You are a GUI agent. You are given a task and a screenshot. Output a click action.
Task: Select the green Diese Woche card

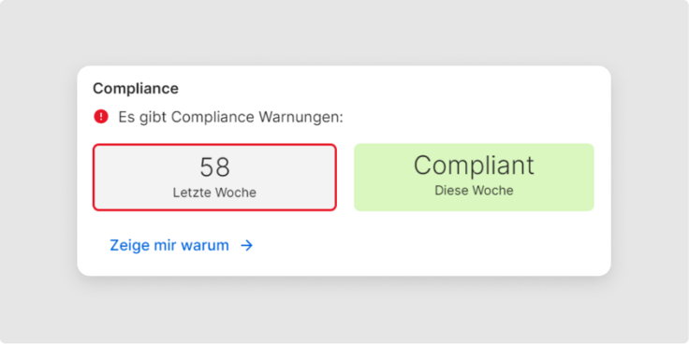coord(474,178)
